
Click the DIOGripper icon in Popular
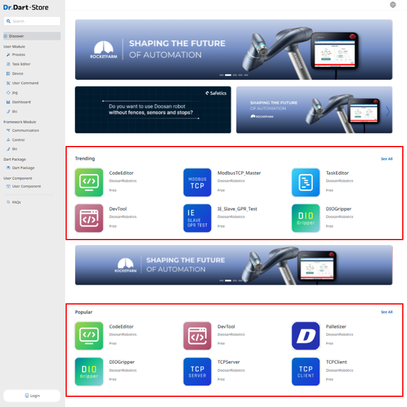point(89,371)
